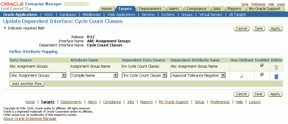
Task: Click the bottom Apply button
Action: tap(275, 94)
